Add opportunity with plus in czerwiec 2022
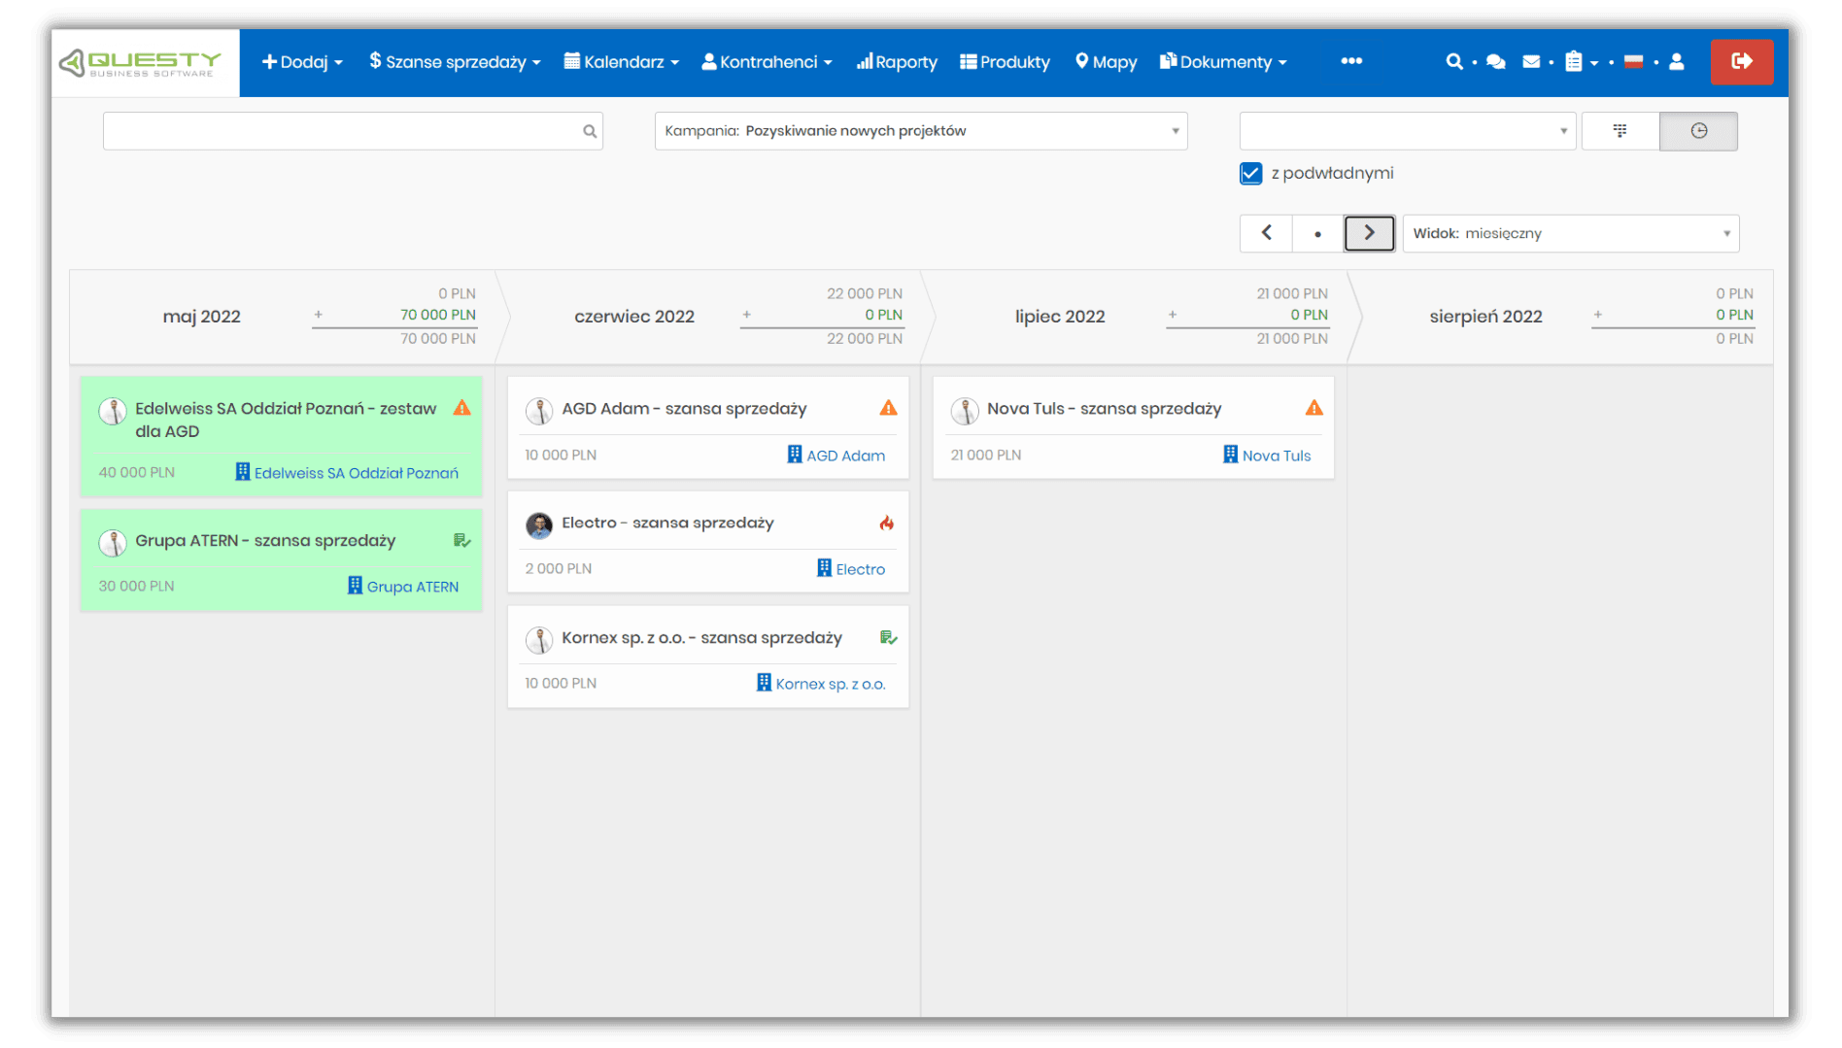The height and width of the screenshot is (1048, 1842). (746, 315)
